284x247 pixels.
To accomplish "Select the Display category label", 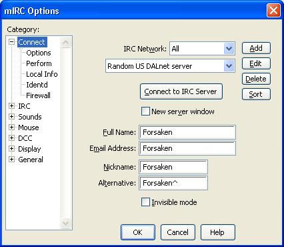I will pos(29,149).
